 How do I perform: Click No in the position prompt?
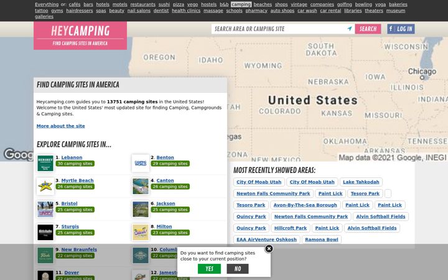coord(238,269)
